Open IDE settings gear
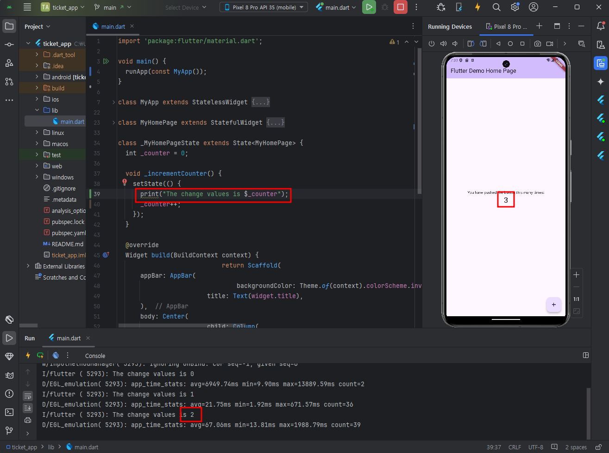 pyautogui.click(x=515, y=7)
